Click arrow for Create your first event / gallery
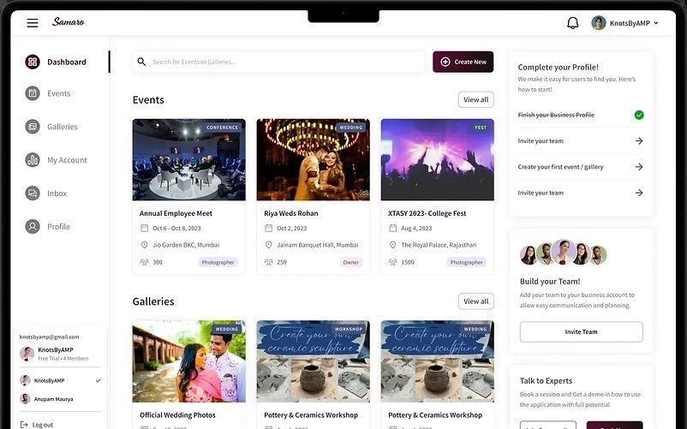 tap(639, 167)
